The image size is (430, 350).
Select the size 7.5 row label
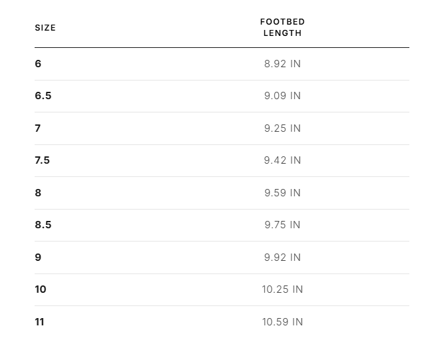click(x=42, y=160)
